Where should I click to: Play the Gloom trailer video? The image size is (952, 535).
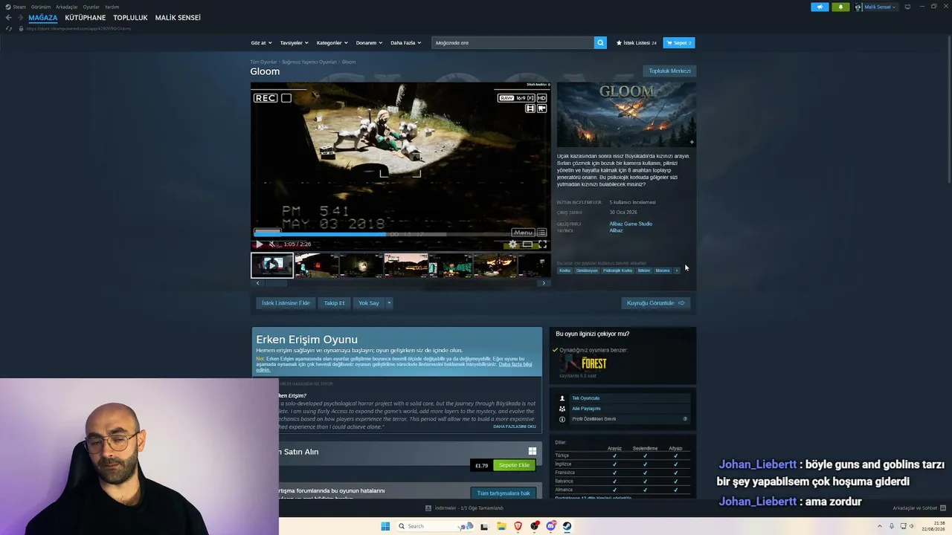tap(259, 244)
